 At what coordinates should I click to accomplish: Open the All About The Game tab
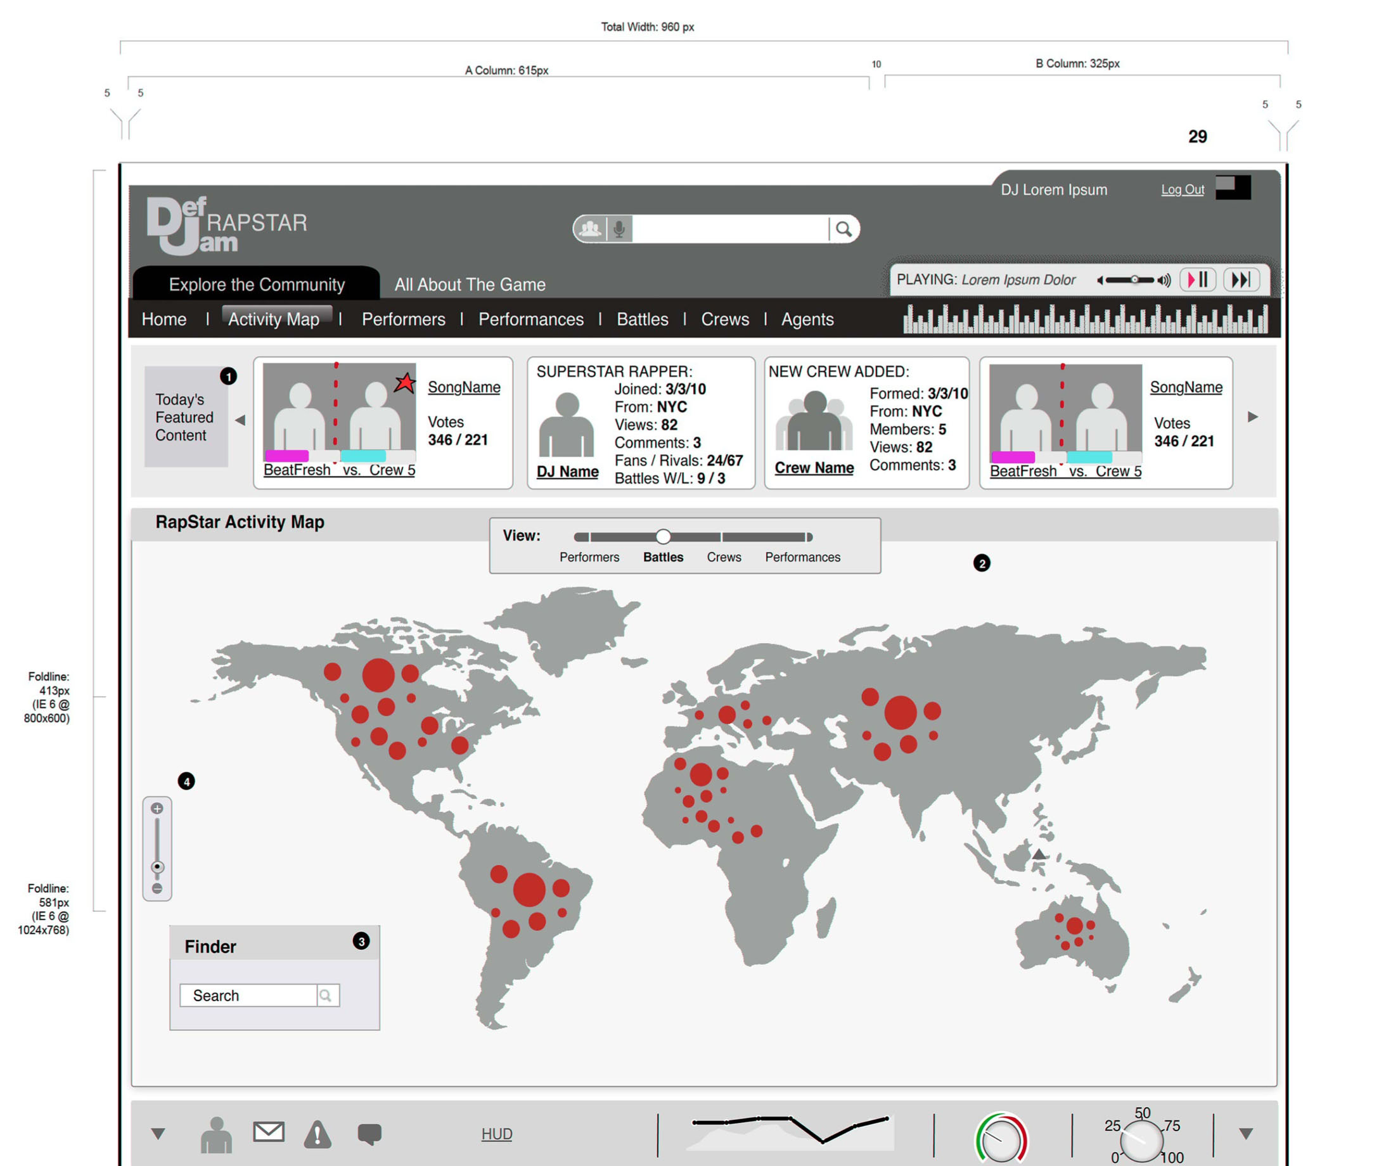tap(470, 285)
